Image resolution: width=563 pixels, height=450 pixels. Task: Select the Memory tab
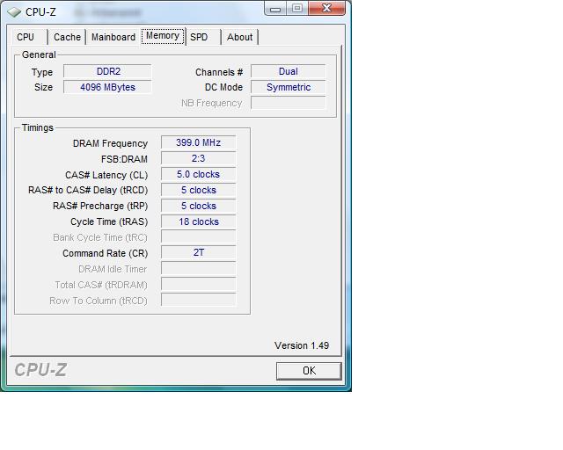point(163,36)
